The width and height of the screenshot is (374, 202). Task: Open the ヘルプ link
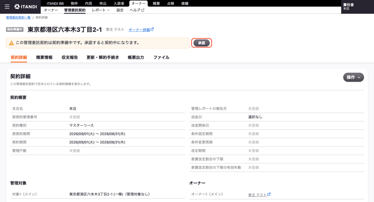pyautogui.click(x=137, y=10)
